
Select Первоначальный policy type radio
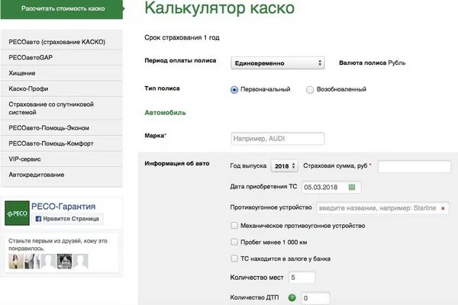(x=234, y=90)
